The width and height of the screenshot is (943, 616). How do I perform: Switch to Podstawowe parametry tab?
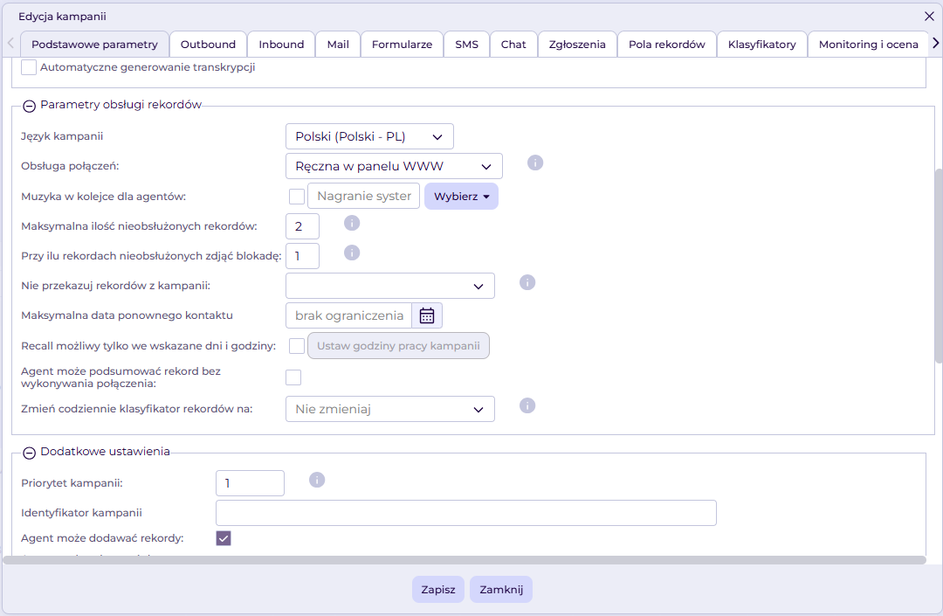point(94,45)
